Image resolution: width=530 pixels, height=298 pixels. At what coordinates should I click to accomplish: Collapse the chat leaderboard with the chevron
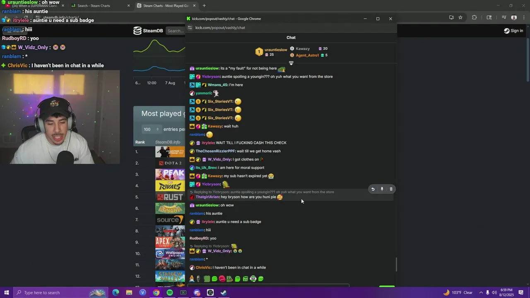291,63
